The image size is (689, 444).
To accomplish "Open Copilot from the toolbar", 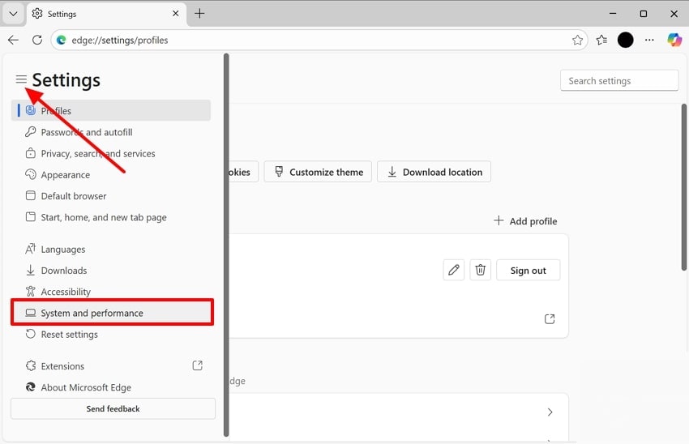I will point(674,40).
